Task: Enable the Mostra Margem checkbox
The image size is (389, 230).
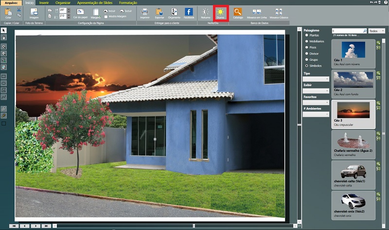Action: (x=106, y=16)
